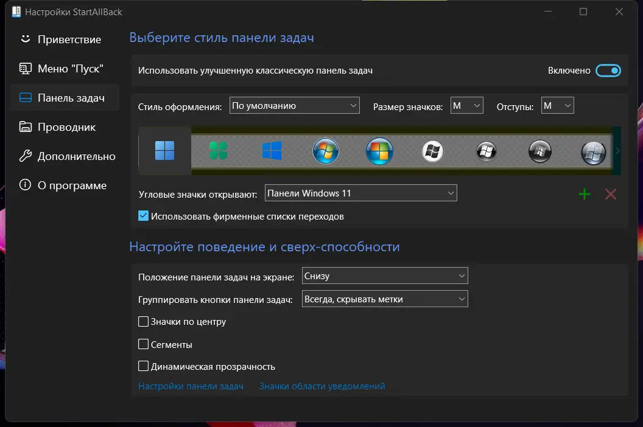Choose the silver glass Windows orb icon
The height and width of the screenshot is (427, 643).
pyautogui.click(x=594, y=153)
